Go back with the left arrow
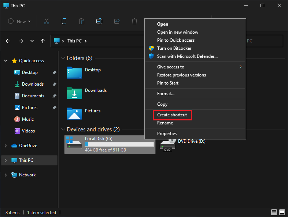 pyautogui.click(x=8, y=41)
